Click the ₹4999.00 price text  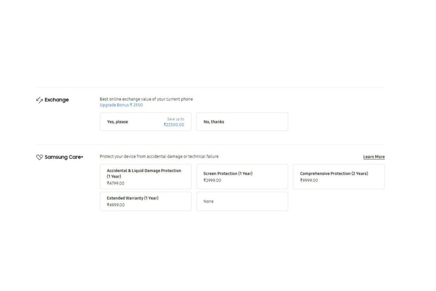116,205
